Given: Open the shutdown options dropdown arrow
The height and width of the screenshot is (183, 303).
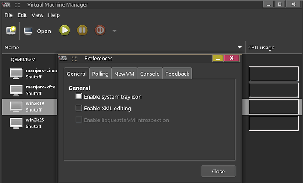Looking at the screenshot, I should pos(115,31).
